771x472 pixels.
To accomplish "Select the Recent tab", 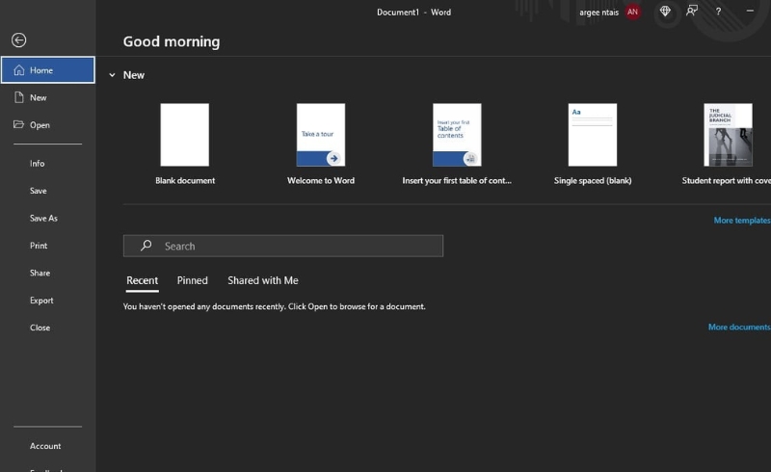I will [x=142, y=280].
